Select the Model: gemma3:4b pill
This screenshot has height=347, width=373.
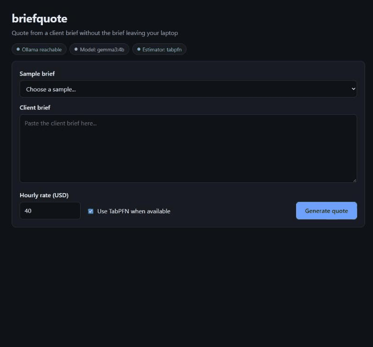coord(99,49)
